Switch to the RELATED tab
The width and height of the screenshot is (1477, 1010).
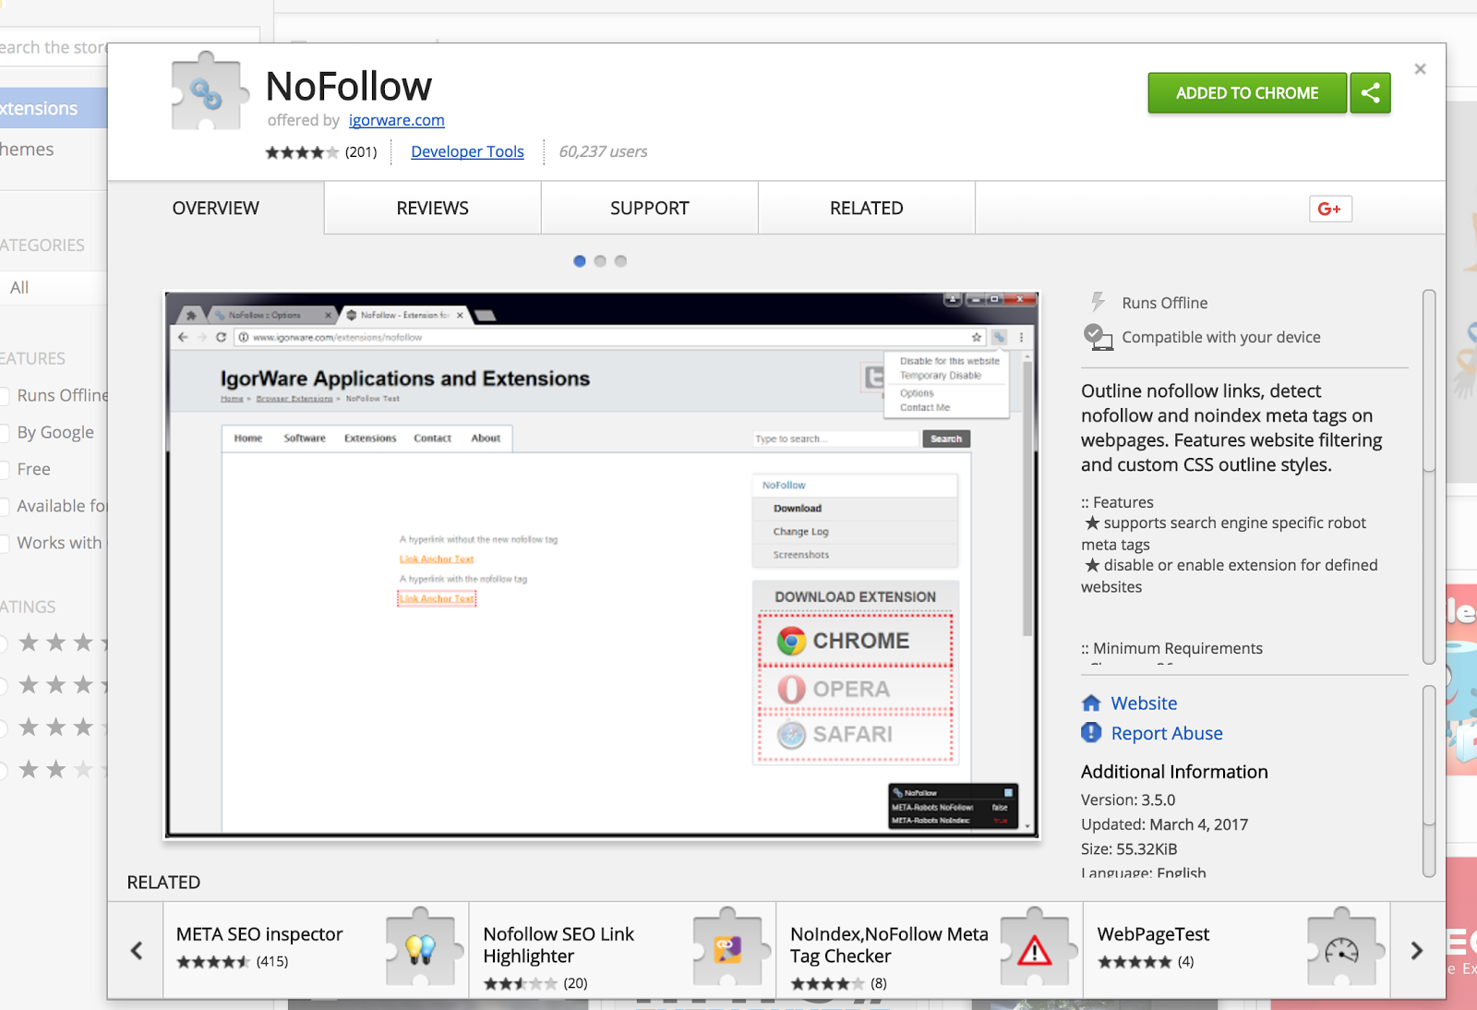click(867, 208)
